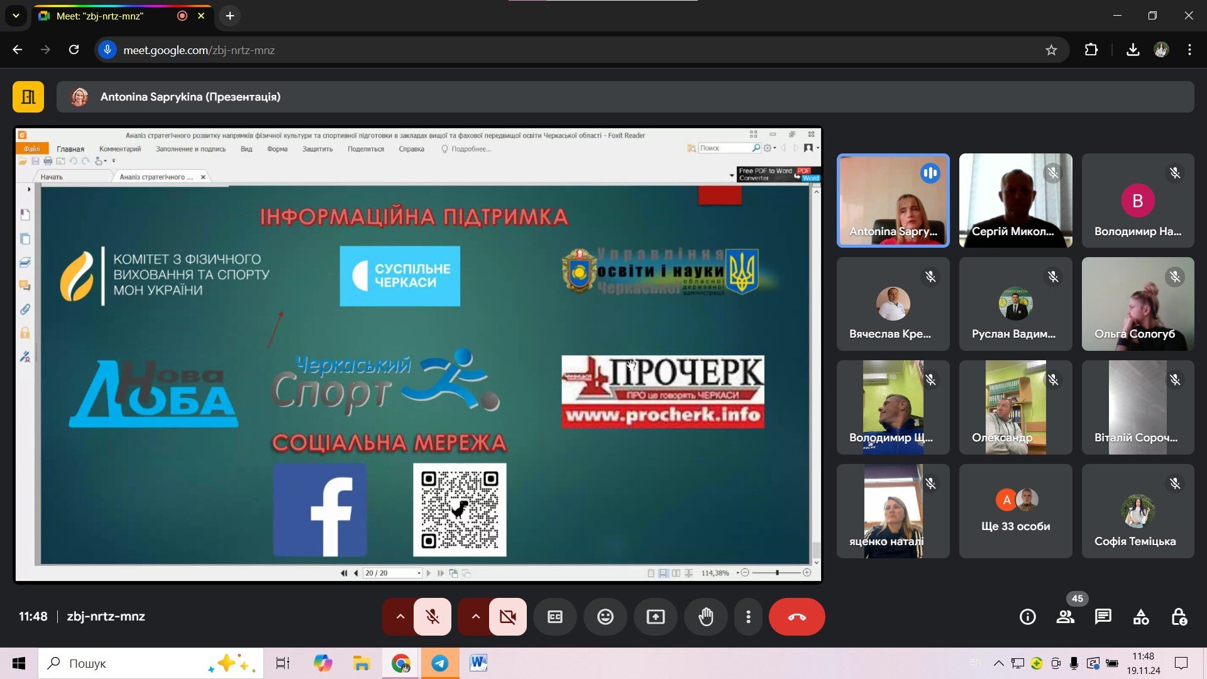This screenshot has height=679, width=1207.
Task: Expand audio settings arrow
Action: click(400, 617)
